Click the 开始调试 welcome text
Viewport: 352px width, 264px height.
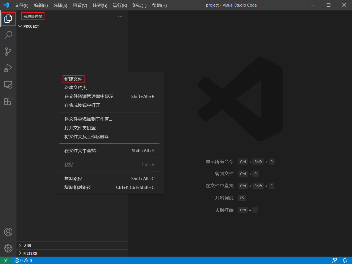pos(224,198)
